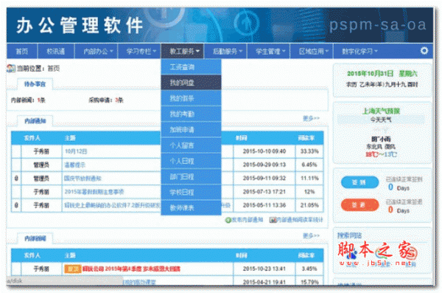Switch to the 内部通知 tab
Viewport: 442px width, 293px height.
[35, 121]
